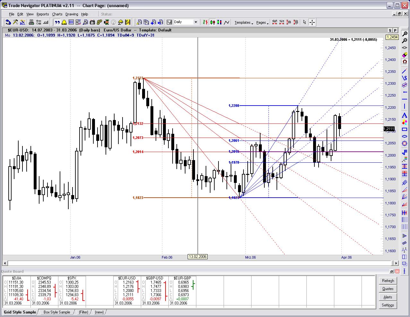Image resolution: width=410 pixels, height=317 pixels.
Task: Select the text A annotation tool
Action: click(405, 115)
